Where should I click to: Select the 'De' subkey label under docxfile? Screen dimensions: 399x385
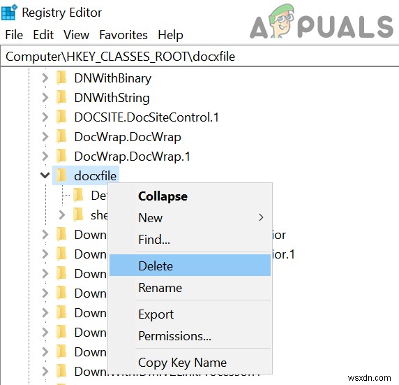[99, 196]
